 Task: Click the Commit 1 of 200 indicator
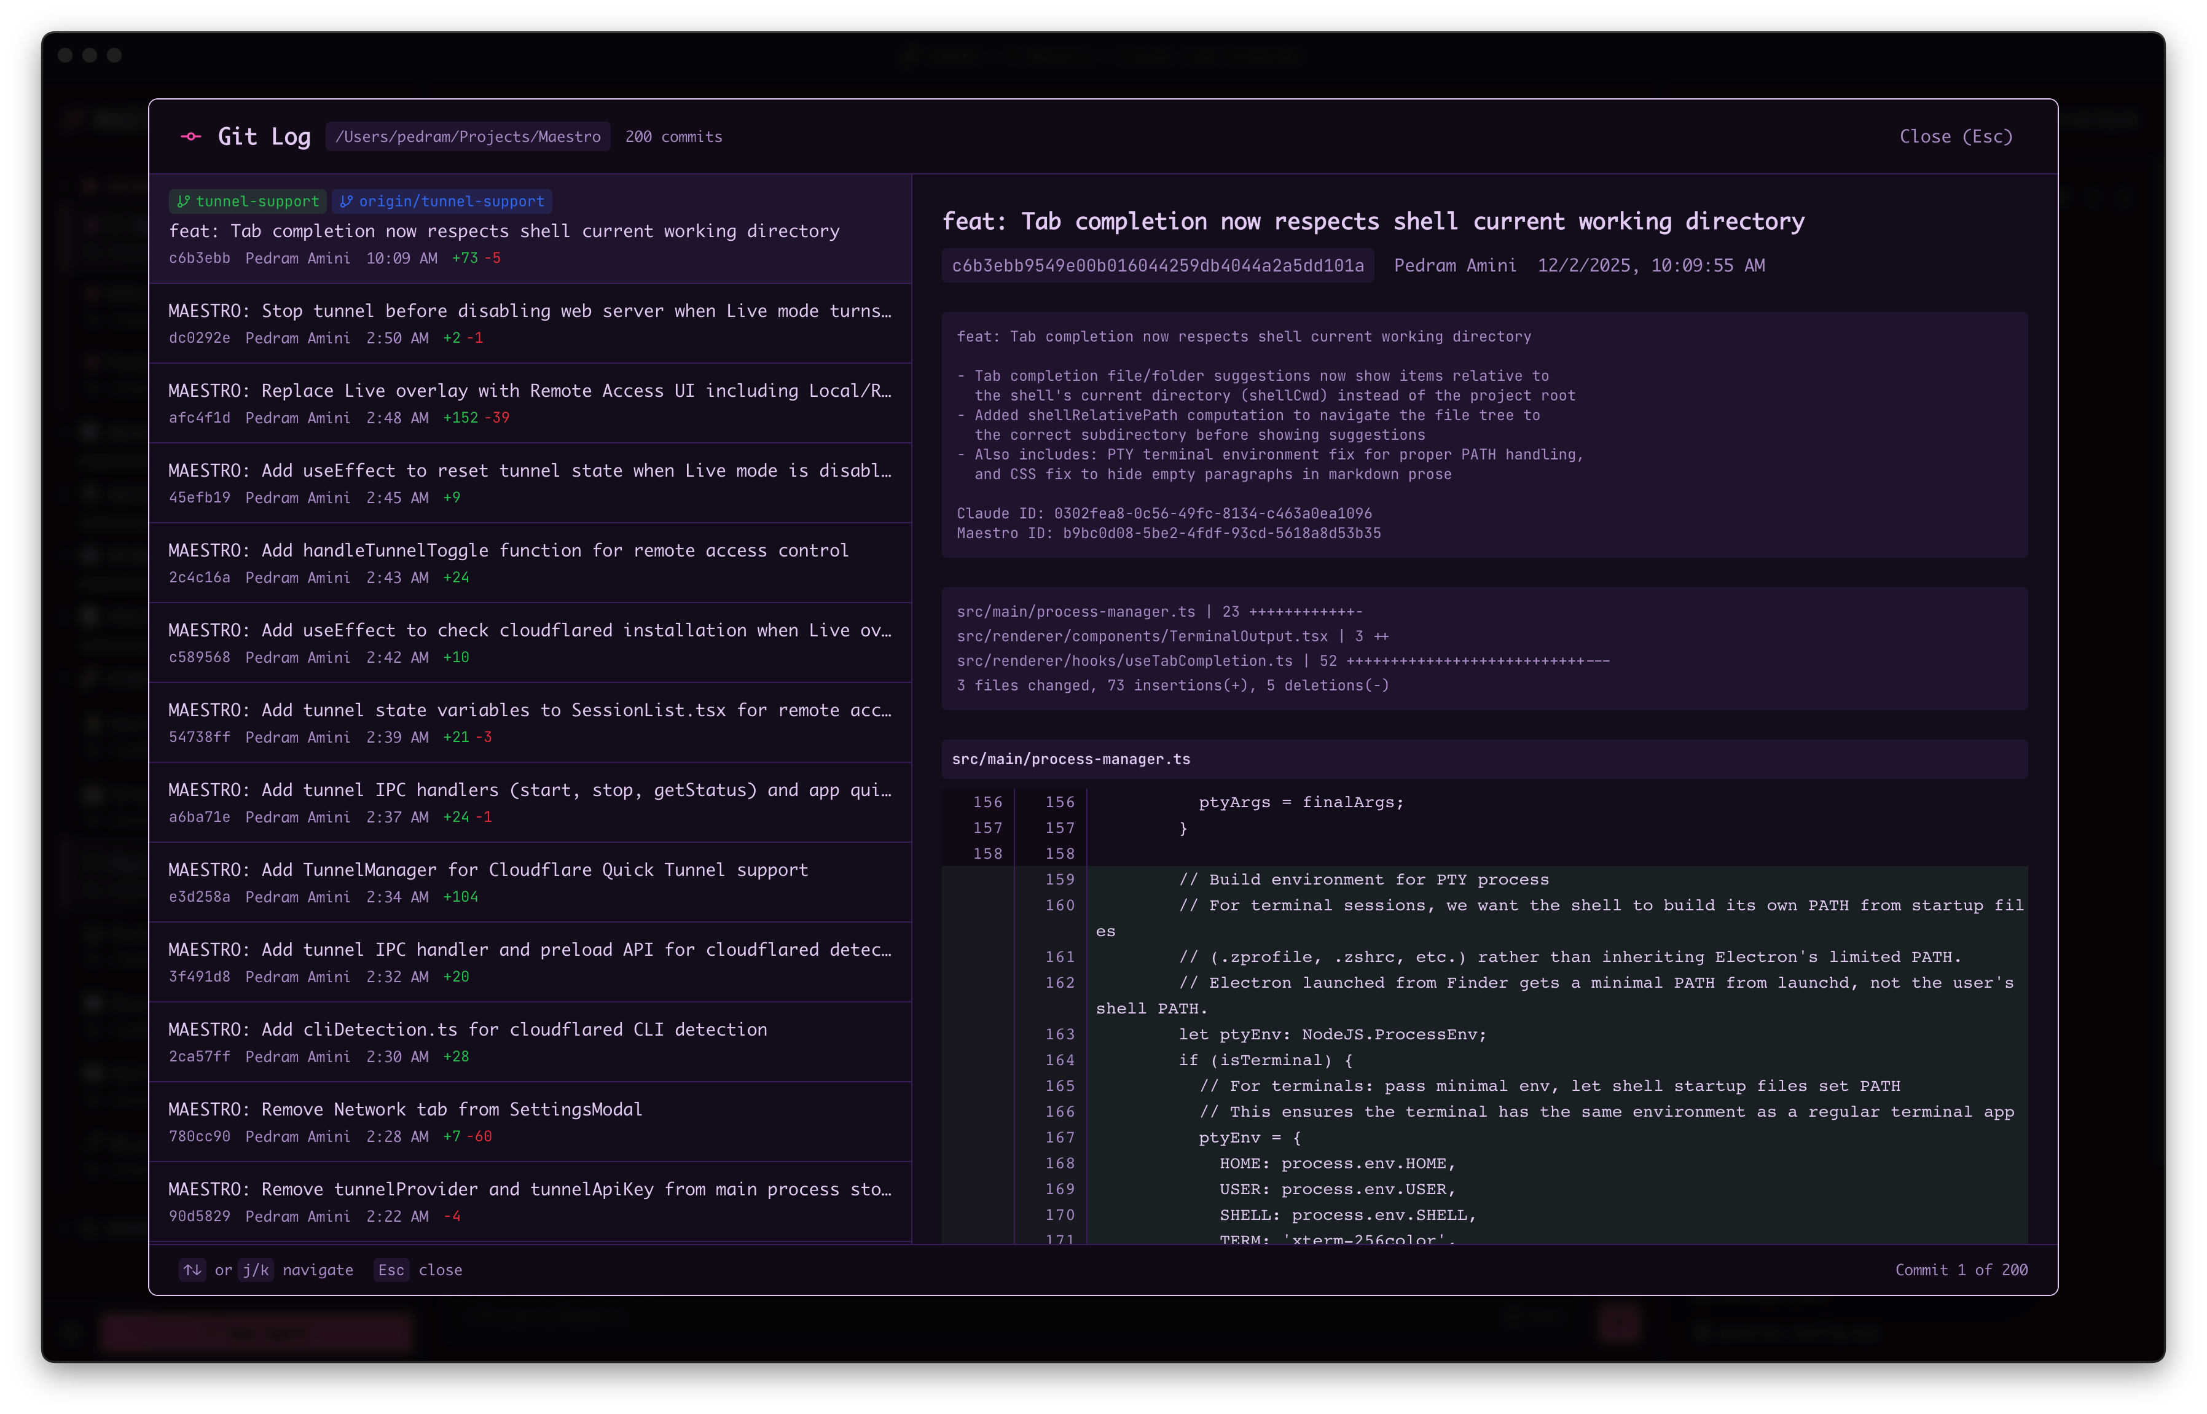click(1962, 1270)
